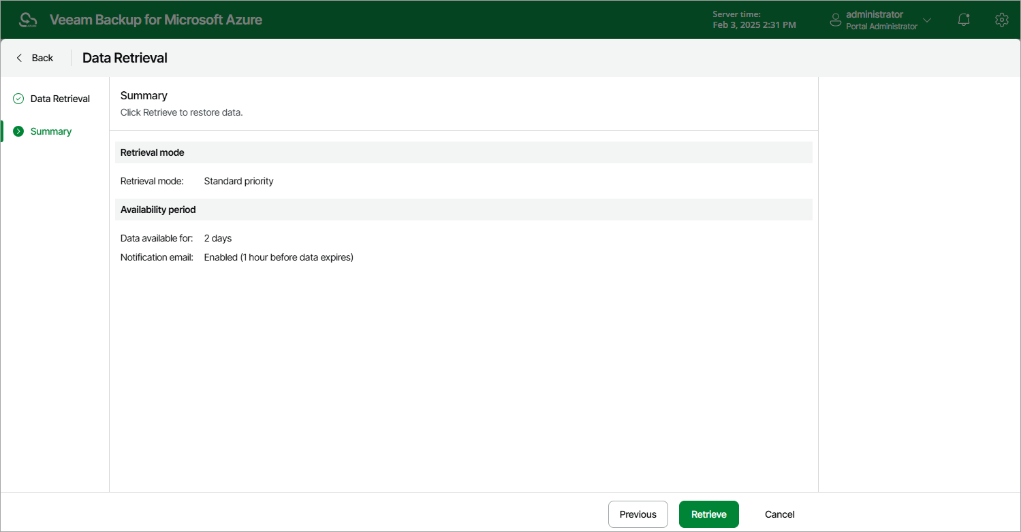The height and width of the screenshot is (532, 1021).
Task: Click the Data Retrieval page title
Action: 124,58
